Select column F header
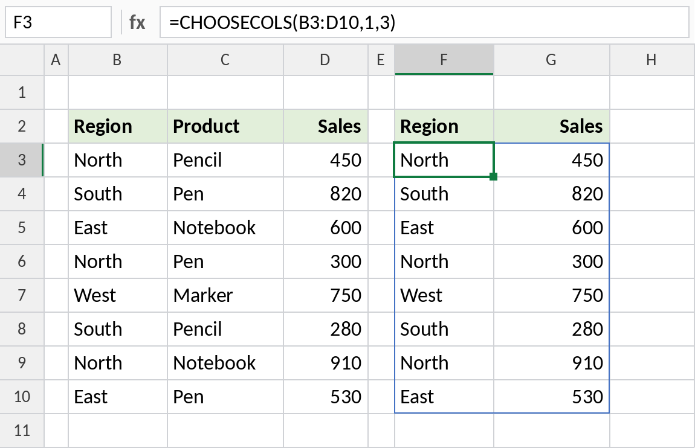695x448 pixels. point(444,60)
